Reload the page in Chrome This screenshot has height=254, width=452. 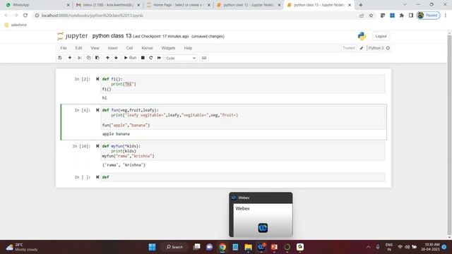(25, 16)
